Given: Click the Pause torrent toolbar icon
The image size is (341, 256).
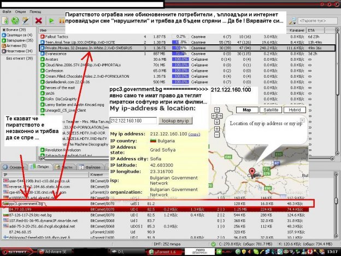Looking at the screenshot, I should [61, 20].
